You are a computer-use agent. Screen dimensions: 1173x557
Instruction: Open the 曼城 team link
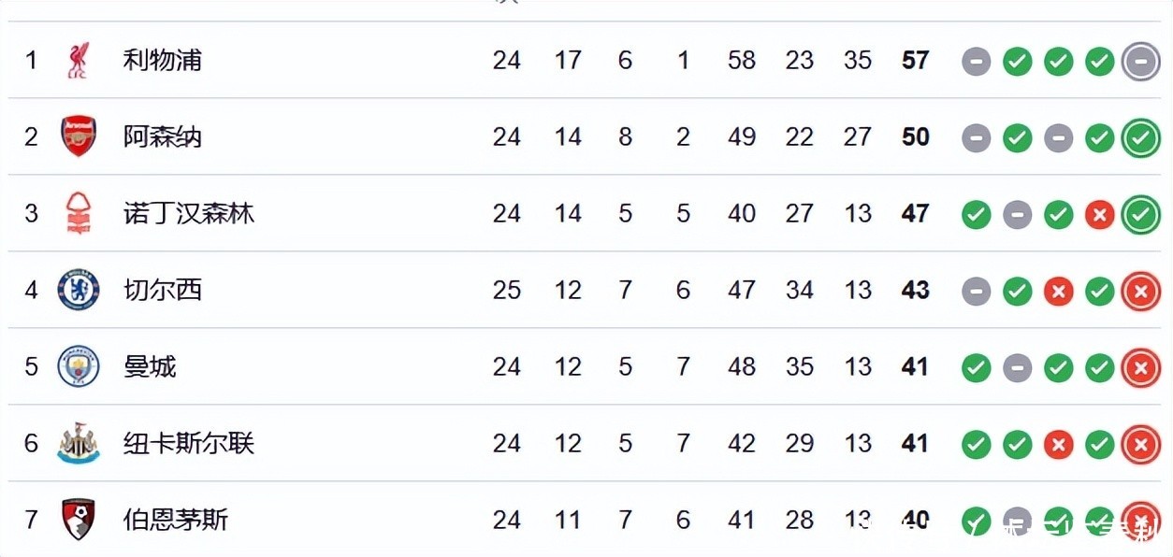coord(150,367)
